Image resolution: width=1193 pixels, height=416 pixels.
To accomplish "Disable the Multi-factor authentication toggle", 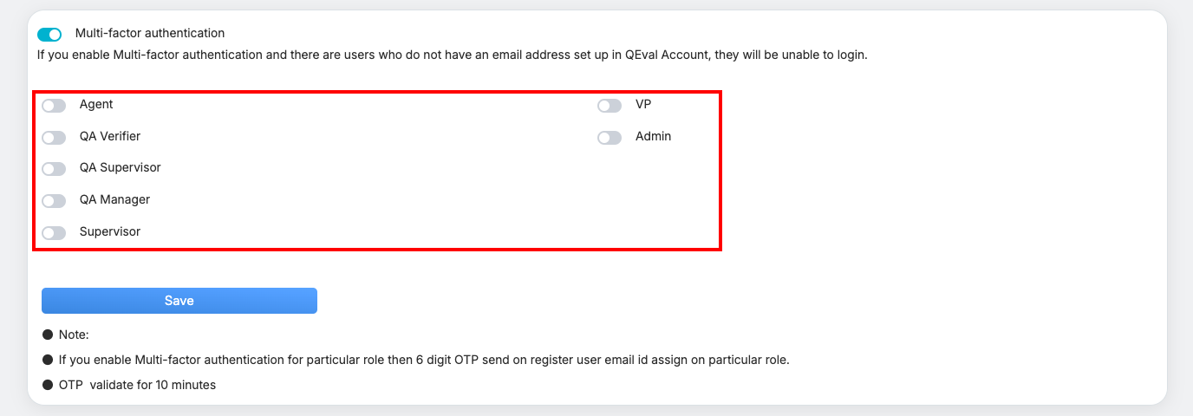I will [x=49, y=35].
